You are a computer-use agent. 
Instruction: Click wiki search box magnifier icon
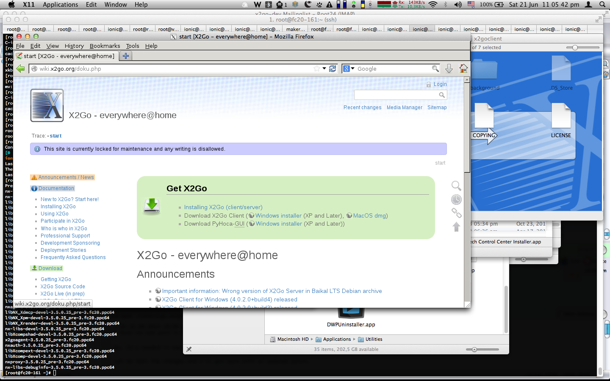(x=442, y=95)
